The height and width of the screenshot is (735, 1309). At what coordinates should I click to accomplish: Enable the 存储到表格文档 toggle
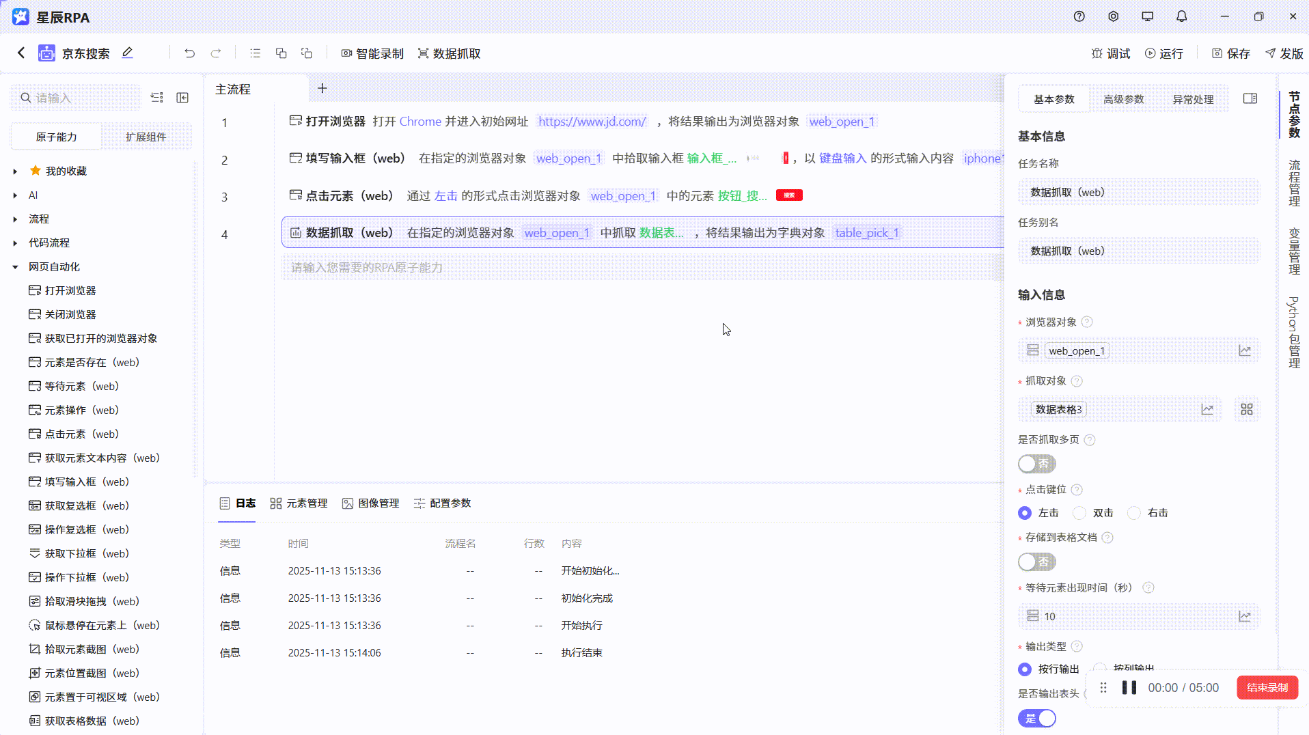[x=1036, y=561]
